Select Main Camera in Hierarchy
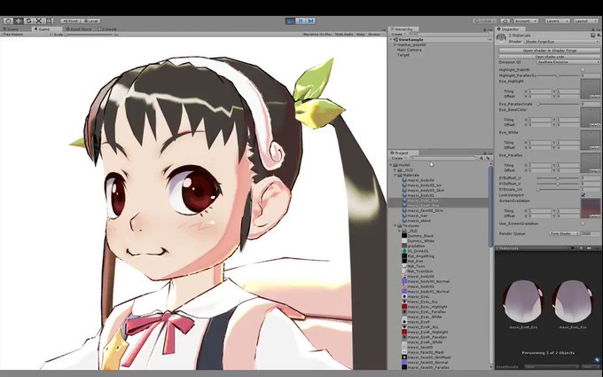Image resolution: width=603 pixels, height=377 pixels. point(409,50)
